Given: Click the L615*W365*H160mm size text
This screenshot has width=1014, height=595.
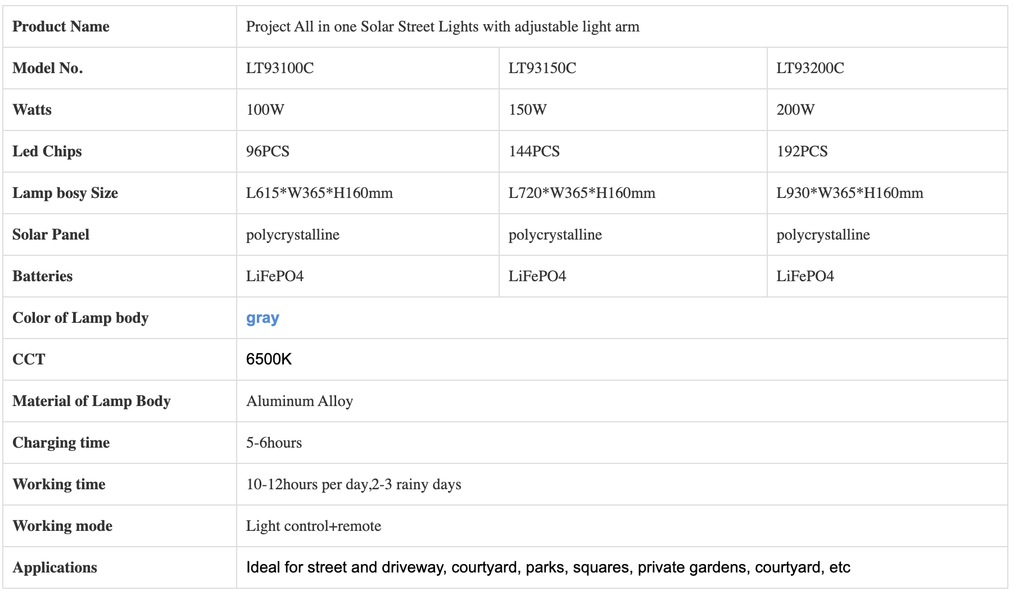Looking at the screenshot, I should [x=319, y=193].
